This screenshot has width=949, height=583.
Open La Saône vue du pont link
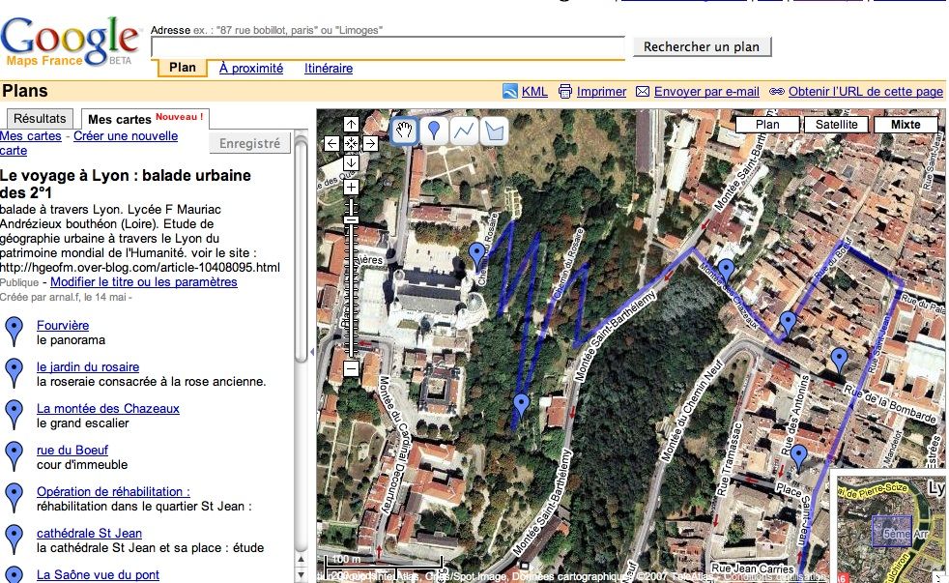tap(98, 574)
